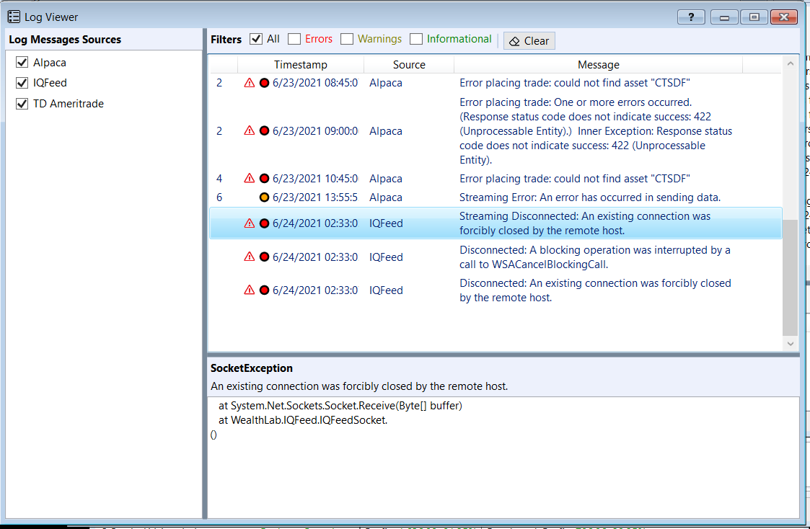The width and height of the screenshot is (810, 529).
Task: Select timestamp '6/23/2021 09:00:0'
Action: pyautogui.click(x=315, y=130)
